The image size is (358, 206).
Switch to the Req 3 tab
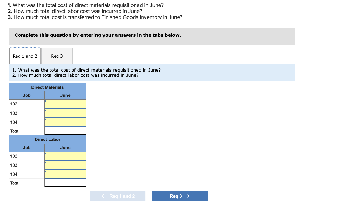pyautogui.click(x=57, y=56)
